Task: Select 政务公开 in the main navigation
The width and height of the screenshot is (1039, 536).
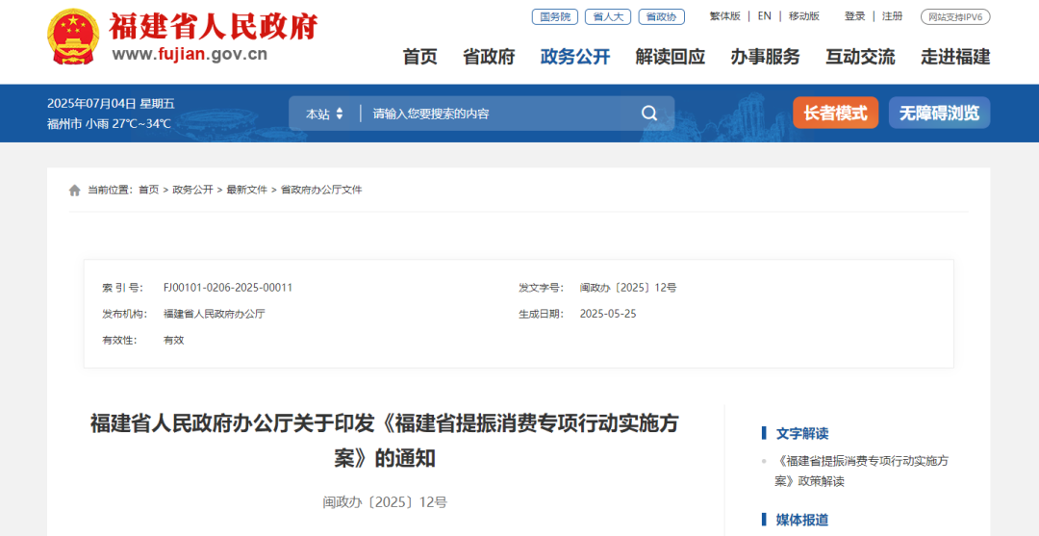Action: pyautogui.click(x=575, y=57)
